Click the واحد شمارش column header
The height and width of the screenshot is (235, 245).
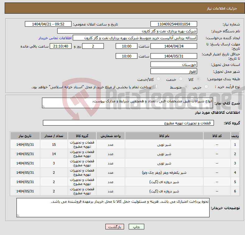111,136
